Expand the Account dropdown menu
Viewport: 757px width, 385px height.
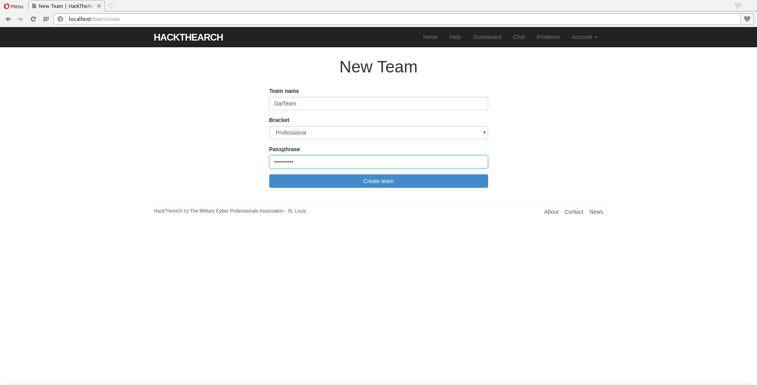click(584, 37)
